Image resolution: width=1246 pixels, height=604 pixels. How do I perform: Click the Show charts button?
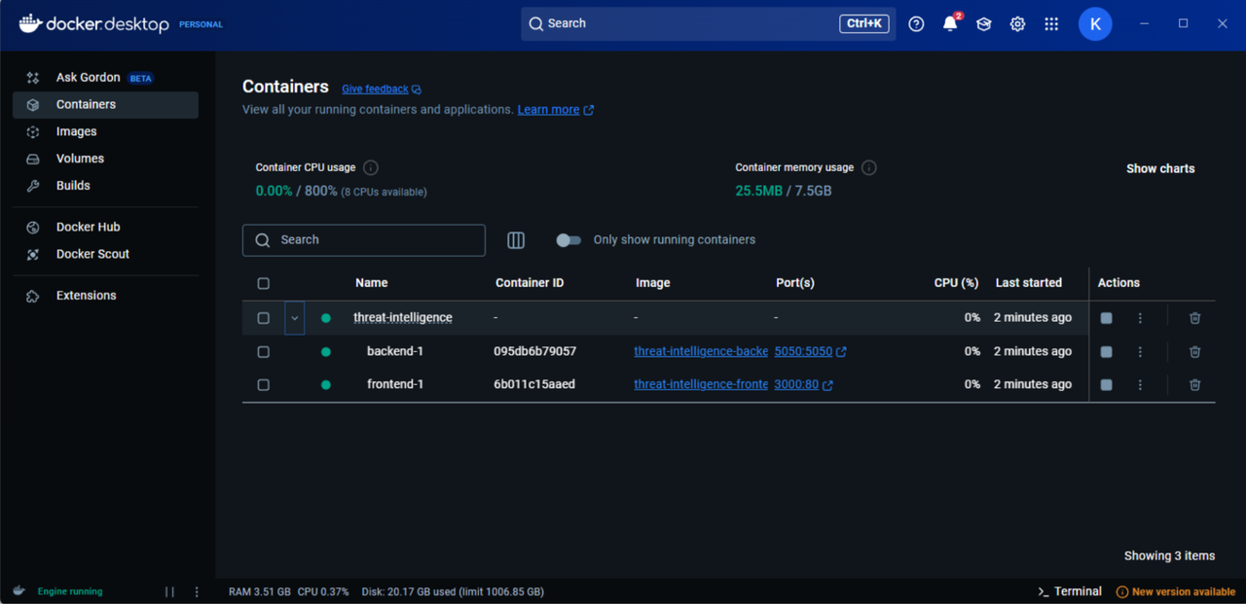(1160, 168)
